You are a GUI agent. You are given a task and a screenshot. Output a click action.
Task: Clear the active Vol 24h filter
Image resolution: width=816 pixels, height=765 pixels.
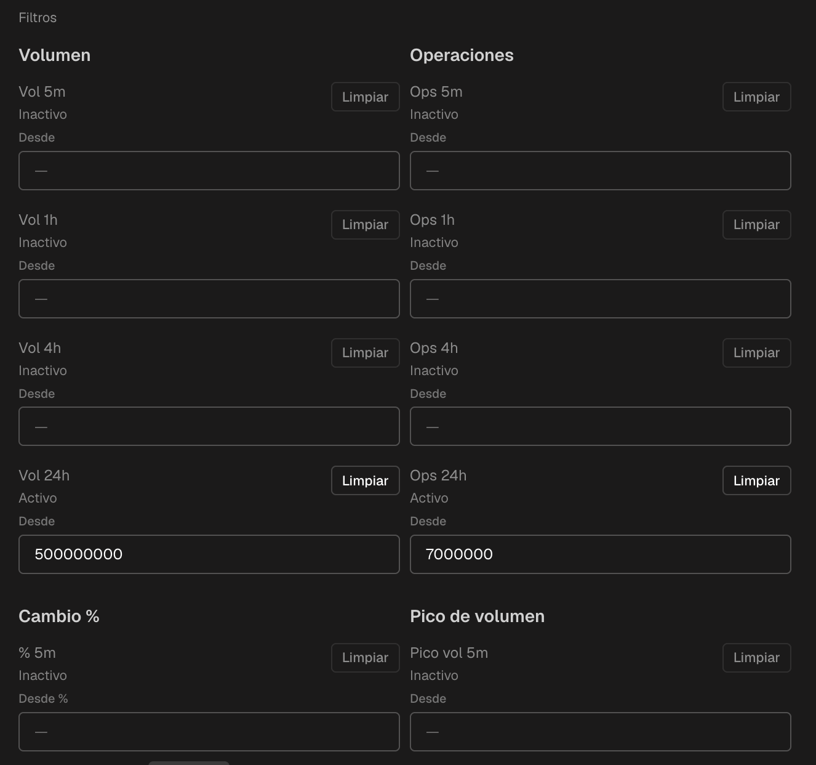tap(366, 480)
